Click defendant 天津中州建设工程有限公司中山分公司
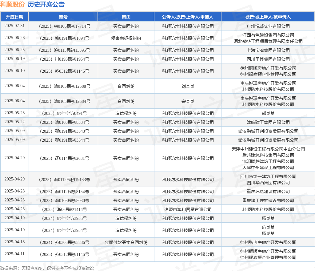The width and height of the screenshot is (315, 271). (268, 149)
